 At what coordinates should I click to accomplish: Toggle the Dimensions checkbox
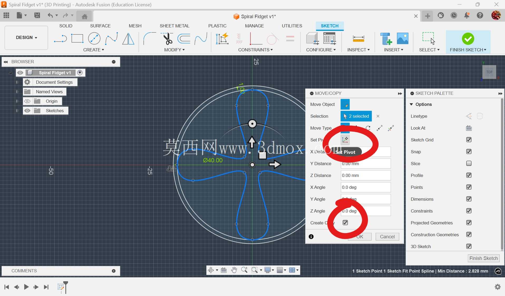469,199
